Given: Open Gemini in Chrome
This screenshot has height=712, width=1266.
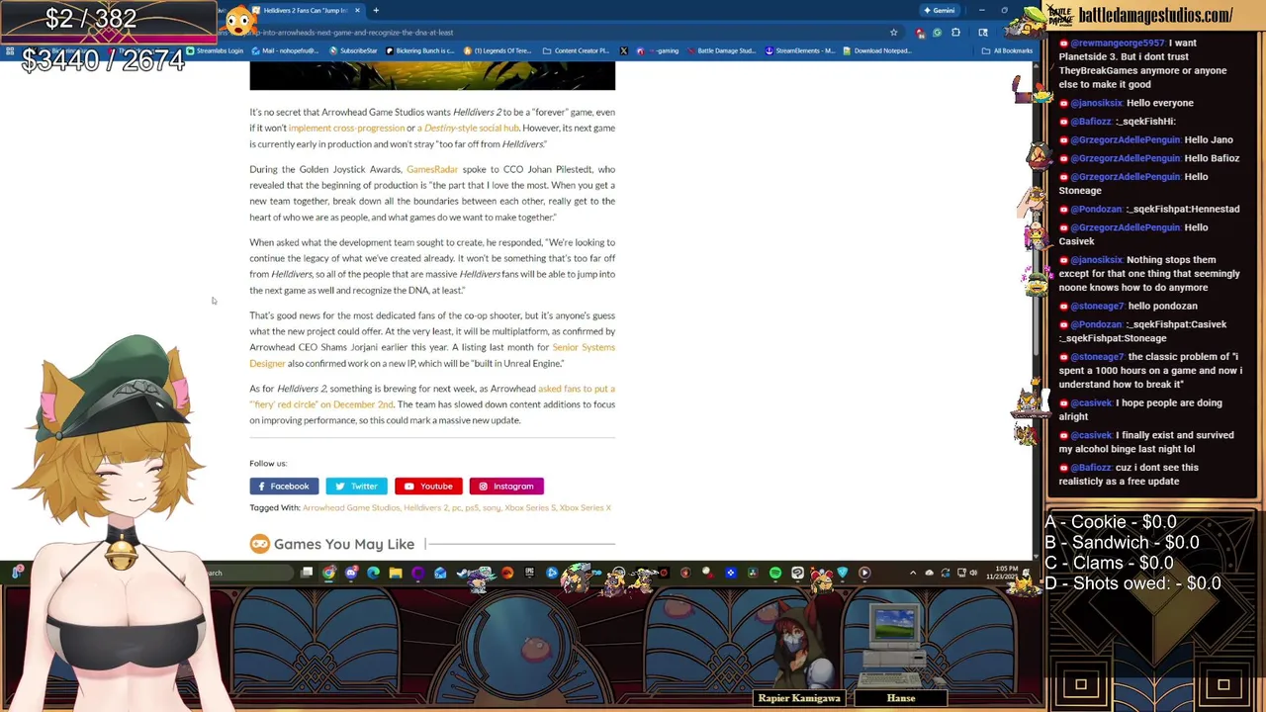Looking at the screenshot, I should pyautogui.click(x=939, y=10).
